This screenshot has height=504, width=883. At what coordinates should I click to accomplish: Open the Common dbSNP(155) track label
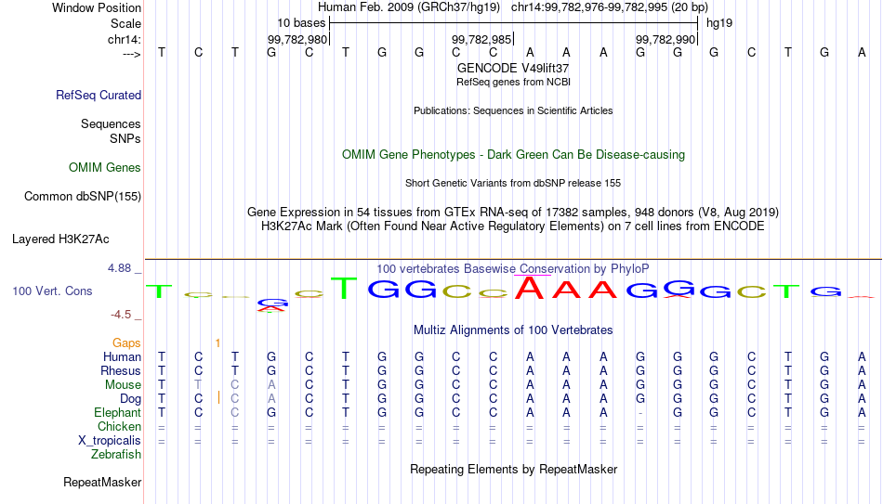[82, 197]
